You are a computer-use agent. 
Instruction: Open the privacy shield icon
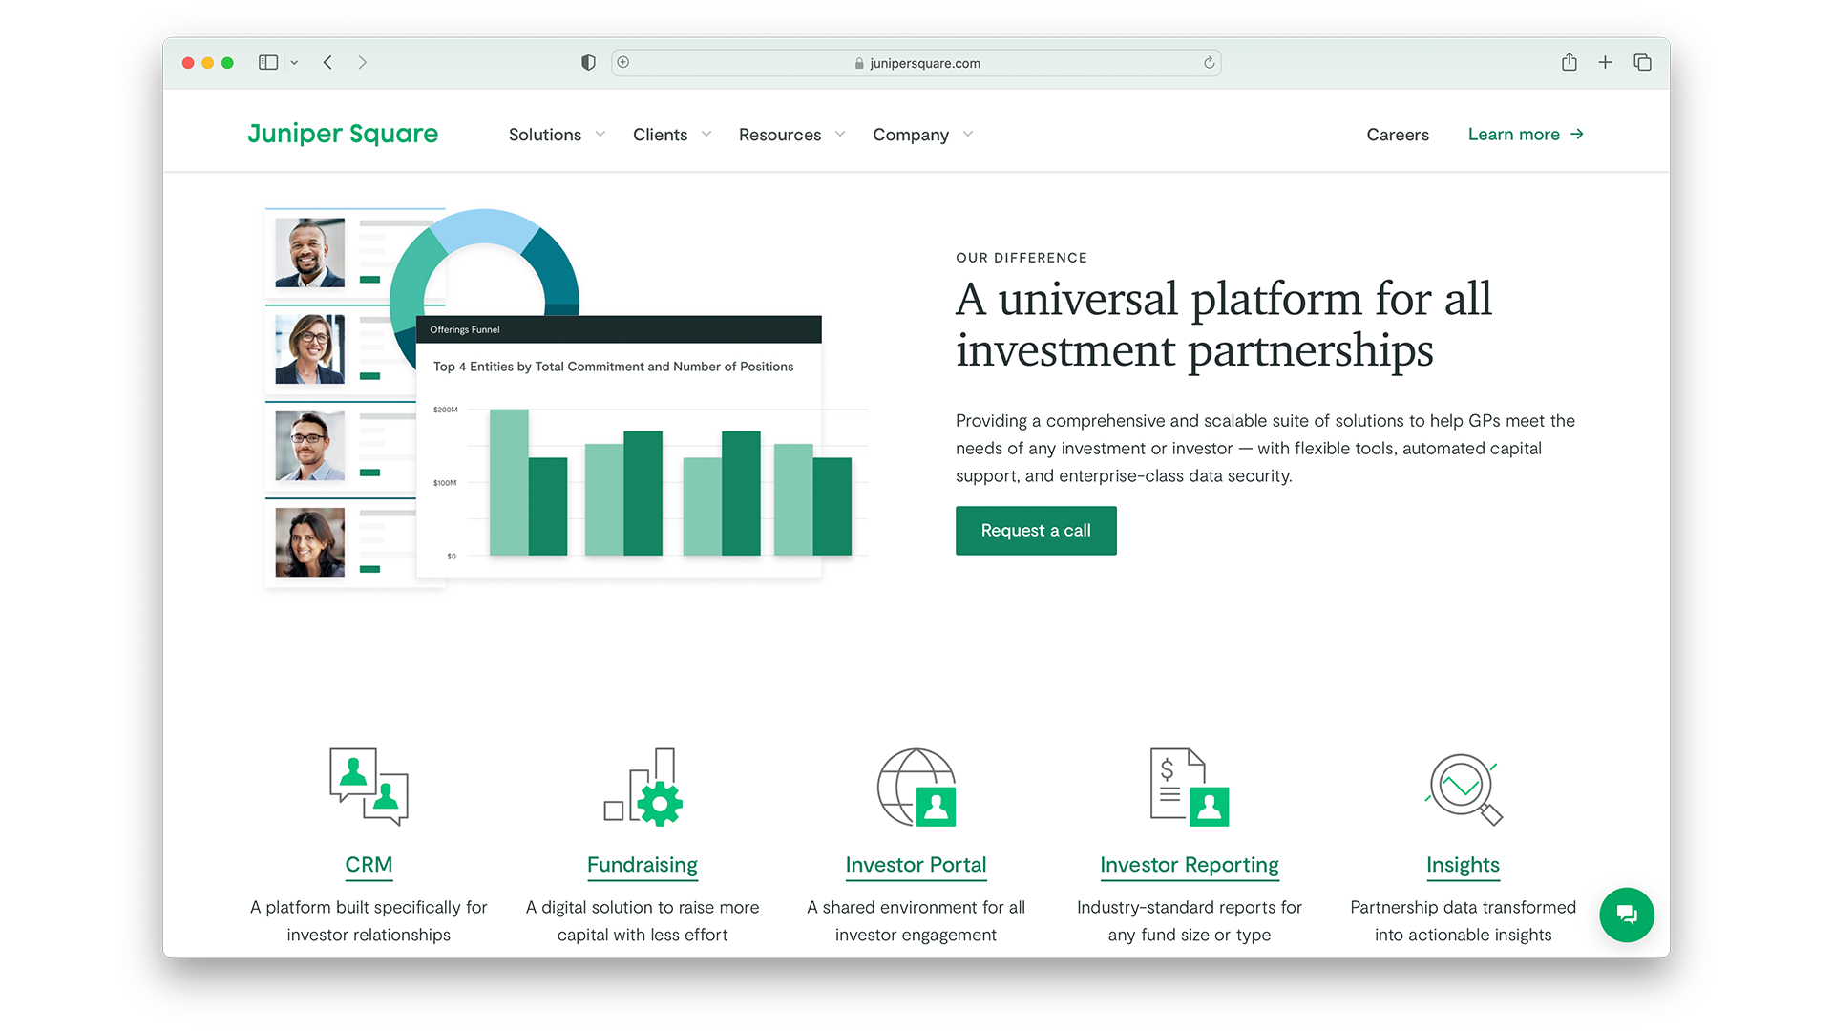(588, 63)
